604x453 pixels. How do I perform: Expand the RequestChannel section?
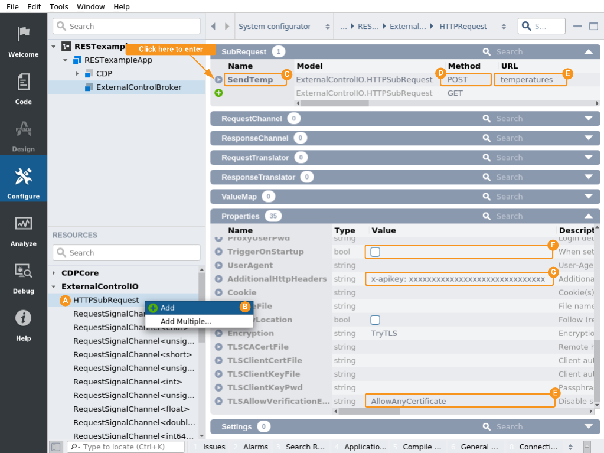(588, 119)
